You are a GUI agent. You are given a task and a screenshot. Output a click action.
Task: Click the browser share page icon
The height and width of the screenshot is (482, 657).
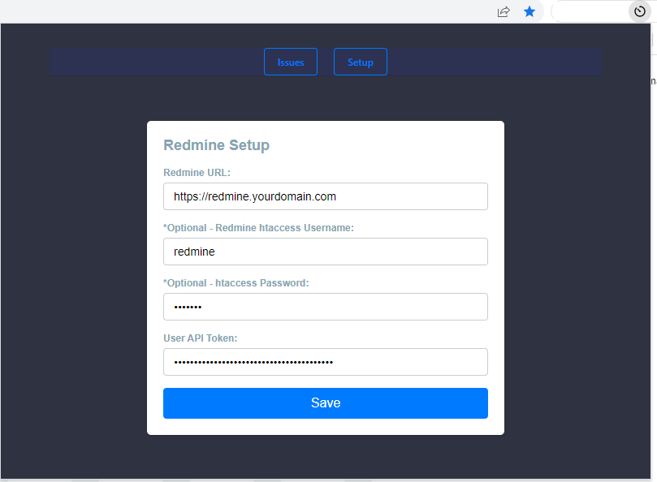pyautogui.click(x=504, y=11)
